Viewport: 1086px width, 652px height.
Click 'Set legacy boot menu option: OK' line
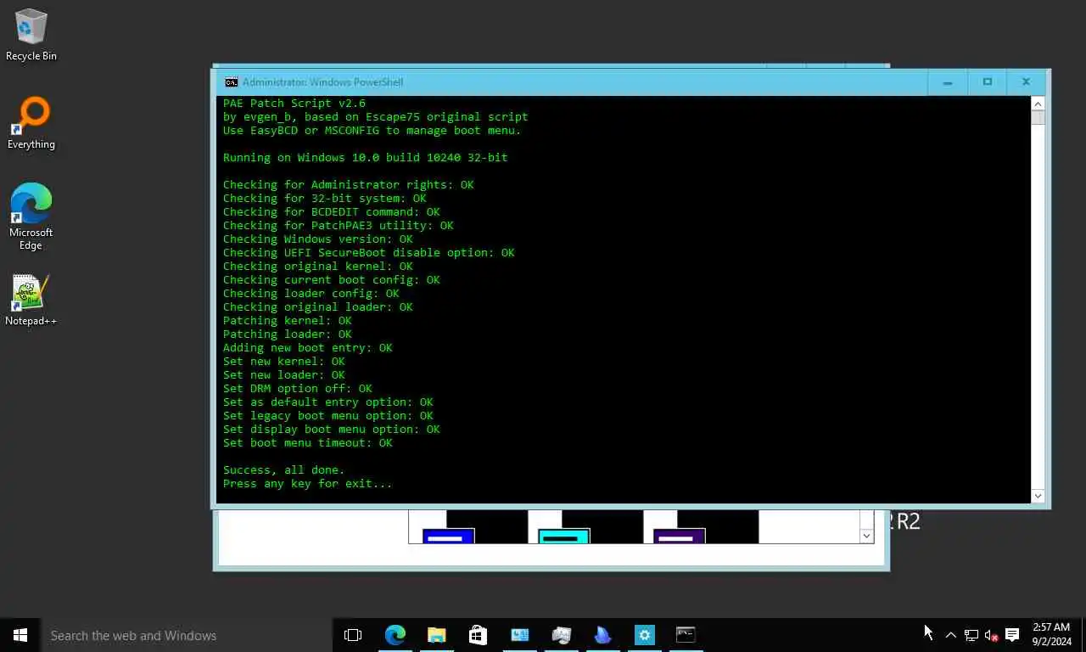pos(328,416)
